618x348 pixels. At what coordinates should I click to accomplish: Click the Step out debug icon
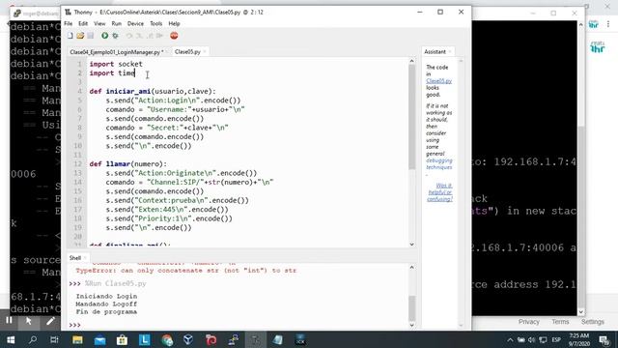pyautogui.click(x=150, y=36)
